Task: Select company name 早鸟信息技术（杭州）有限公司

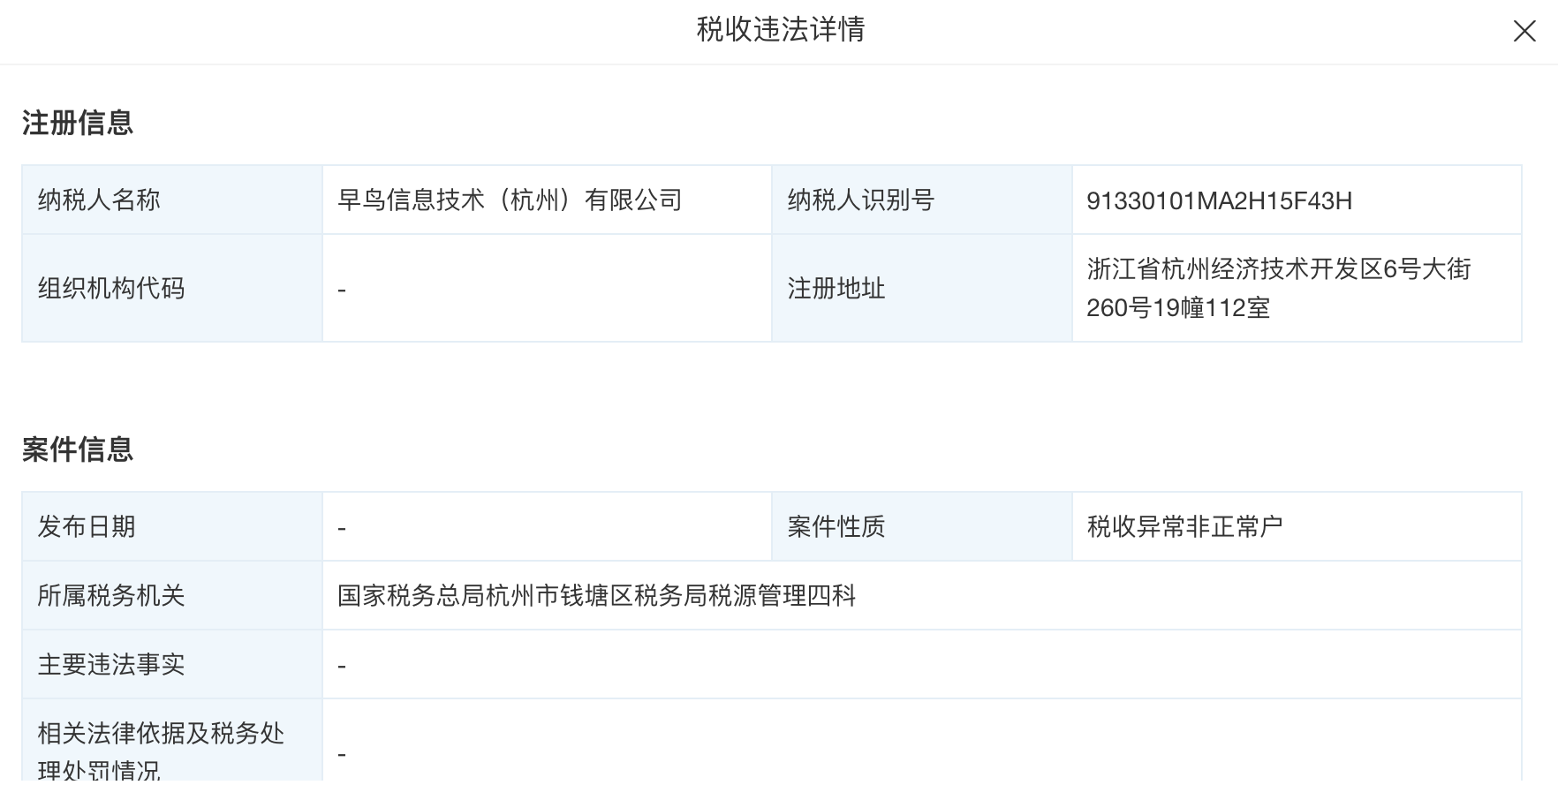Action: point(510,200)
